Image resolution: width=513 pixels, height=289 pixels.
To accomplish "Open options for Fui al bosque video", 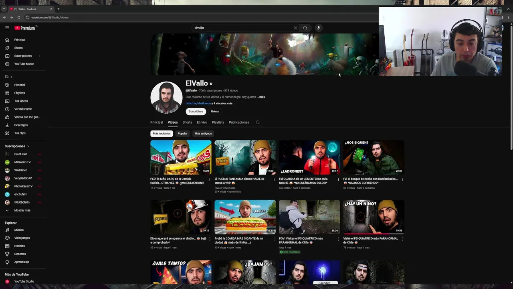I will pos(402,179).
